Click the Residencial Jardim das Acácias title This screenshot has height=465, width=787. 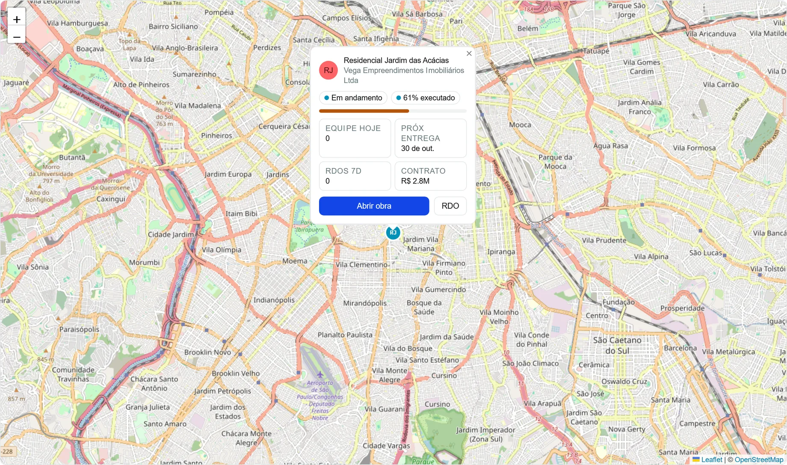[x=396, y=60]
